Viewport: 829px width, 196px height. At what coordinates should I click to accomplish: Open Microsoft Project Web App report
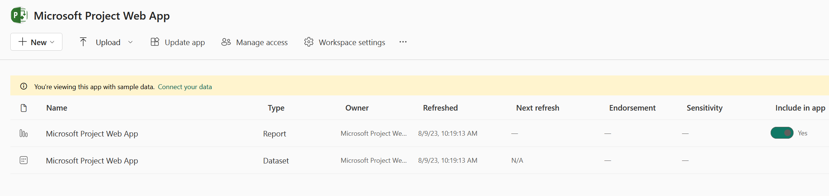tap(92, 134)
